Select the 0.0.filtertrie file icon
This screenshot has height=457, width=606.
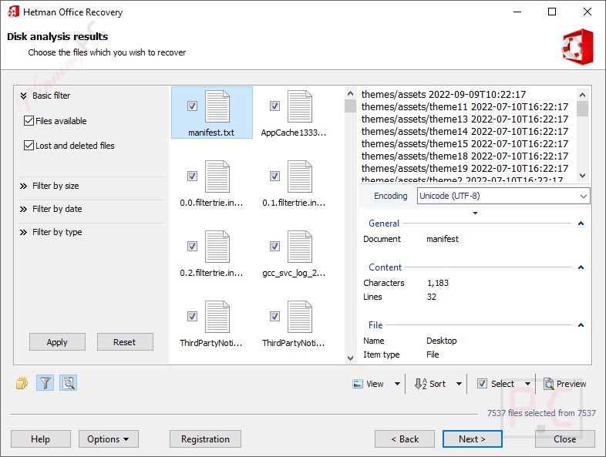click(217, 176)
